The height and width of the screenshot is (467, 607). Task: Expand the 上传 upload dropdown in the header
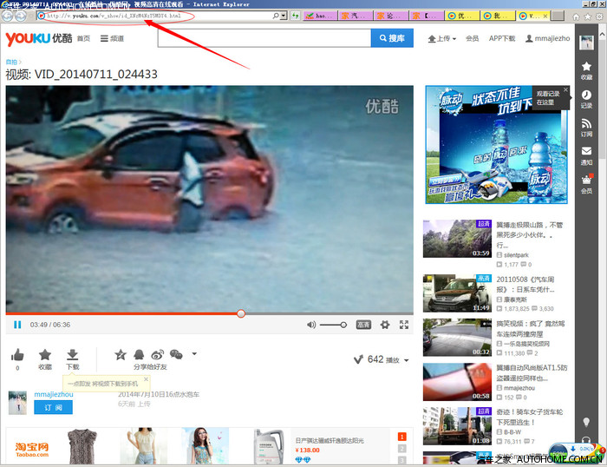[442, 38]
